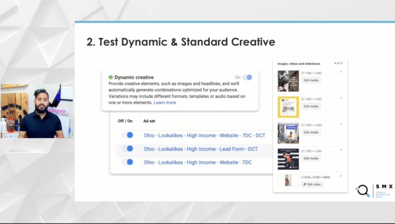Click the Edit video button

pyautogui.click(x=312, y=185)
